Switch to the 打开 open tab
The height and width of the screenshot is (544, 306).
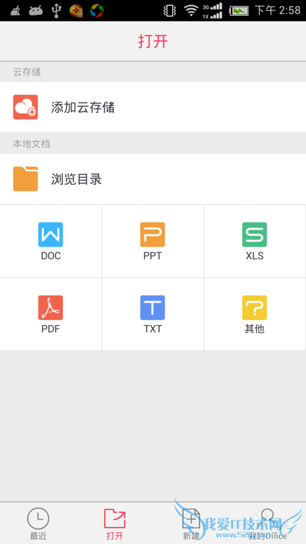[115, 523]
